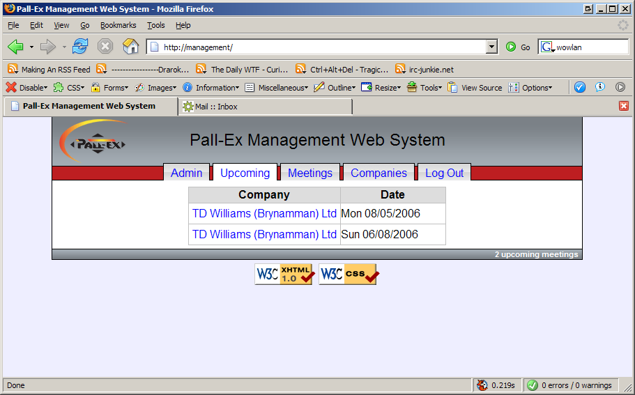
Task: Click the W3C XHTML 1.0 validation badge
Action: [x=284, y=274]
